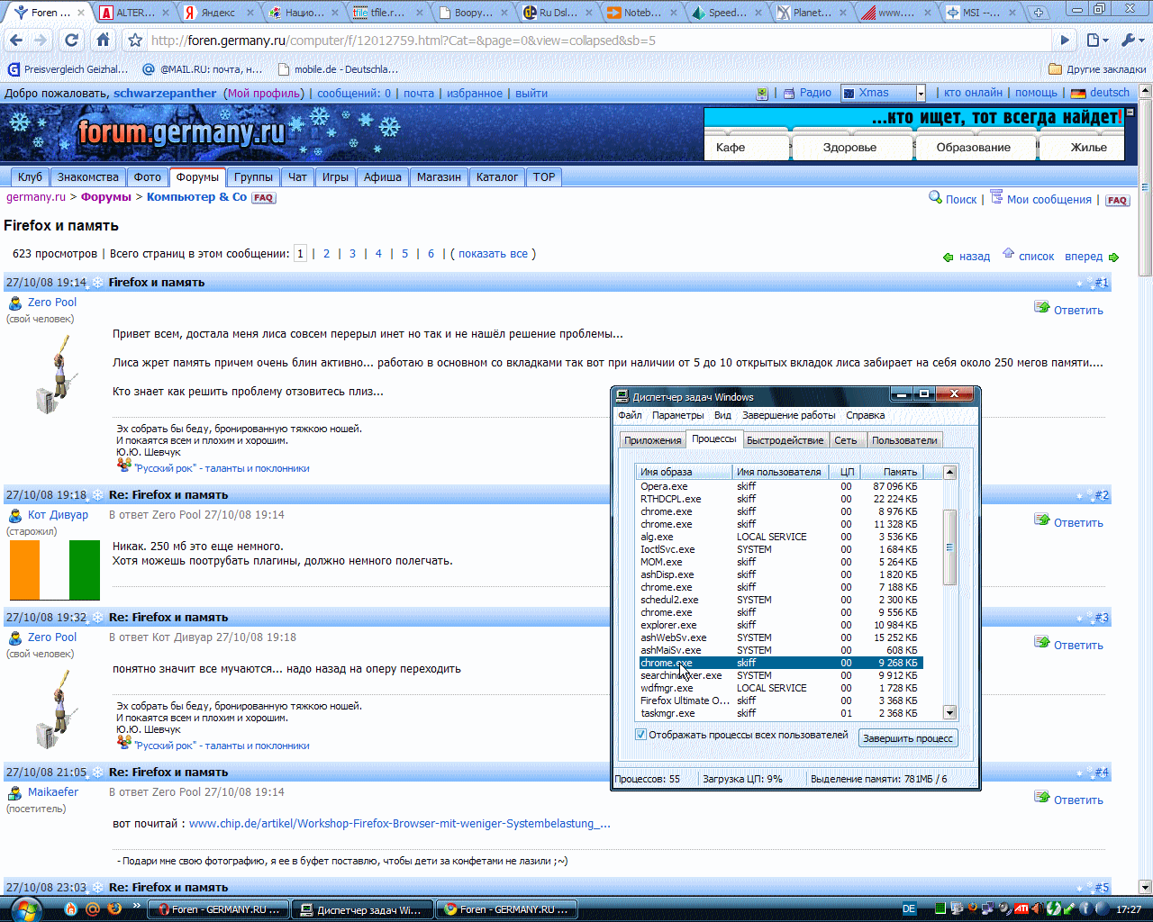This screenshot has height=922, width=1153.
Task: Reply to Maikaefer's post #4 with Ответить
Action: coord(1068,799)
